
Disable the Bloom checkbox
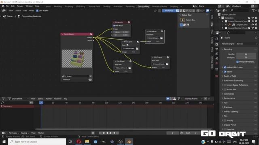click(225, 72)
